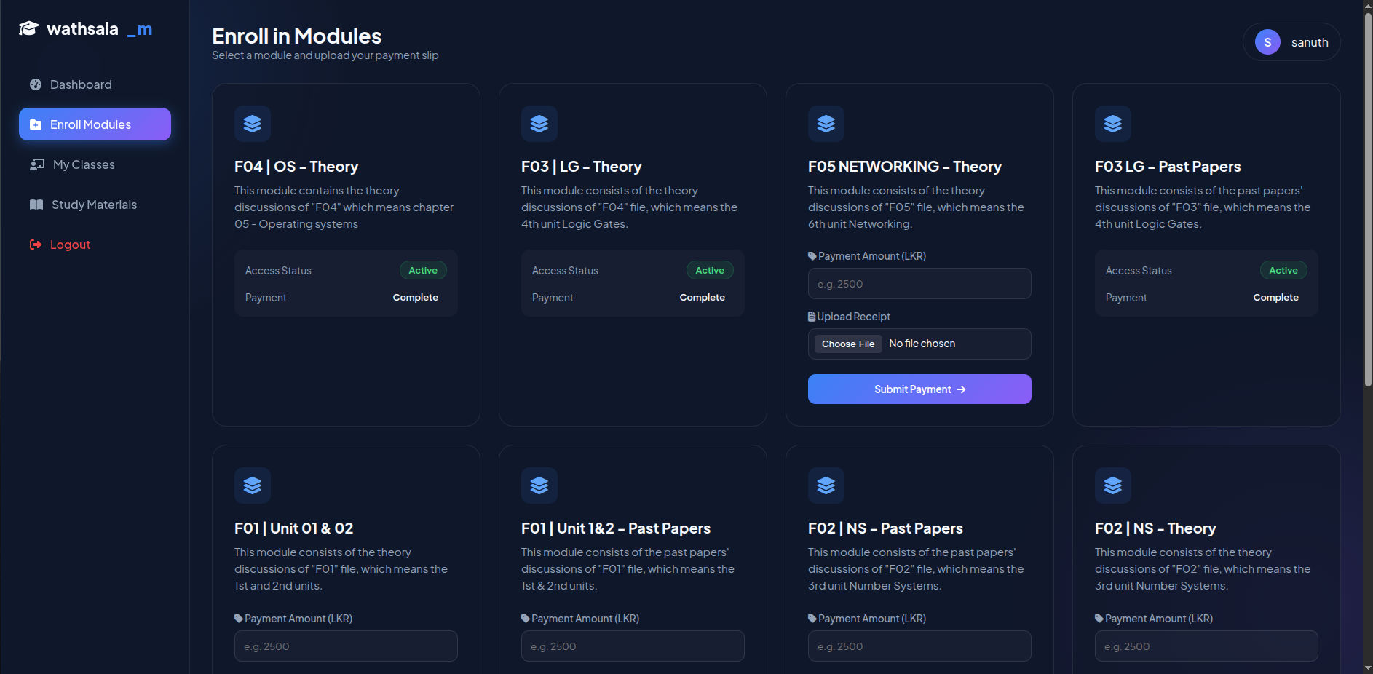Click the 'No file chosen' text

tap(922, 344)
